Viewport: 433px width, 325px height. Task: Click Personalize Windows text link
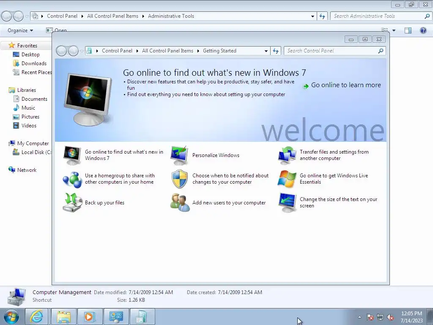(216, 155)
